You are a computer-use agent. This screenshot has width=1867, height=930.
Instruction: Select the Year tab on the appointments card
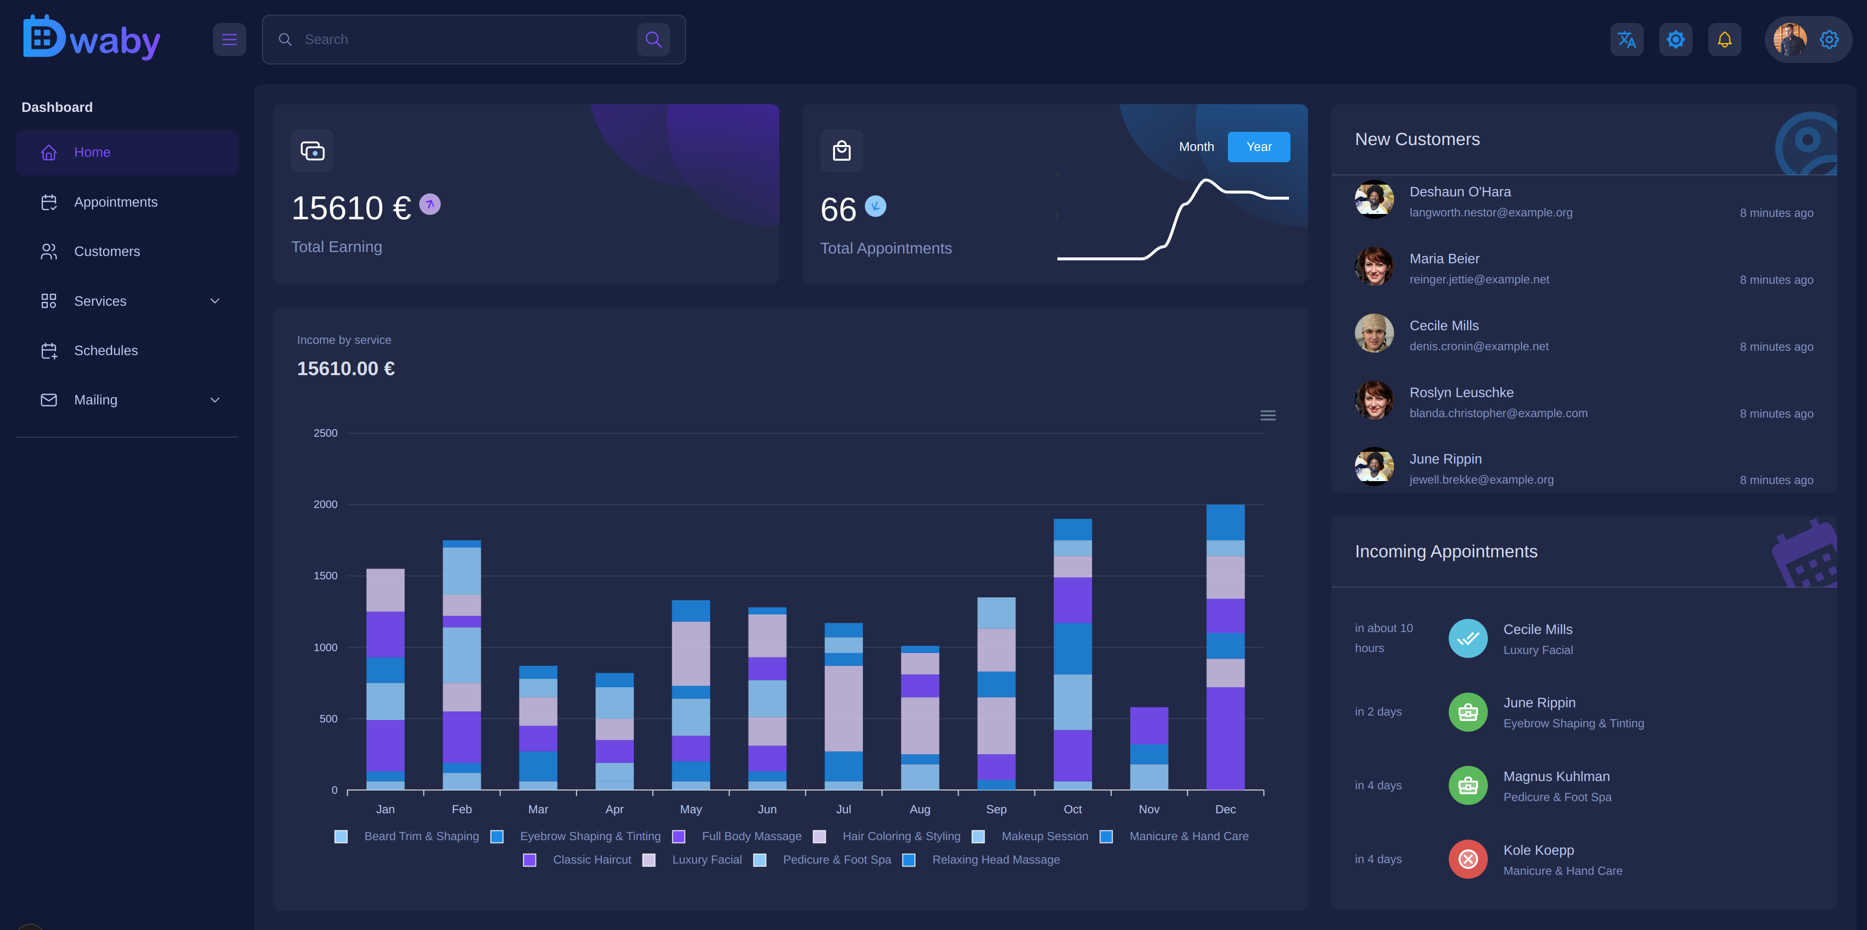1259,147
